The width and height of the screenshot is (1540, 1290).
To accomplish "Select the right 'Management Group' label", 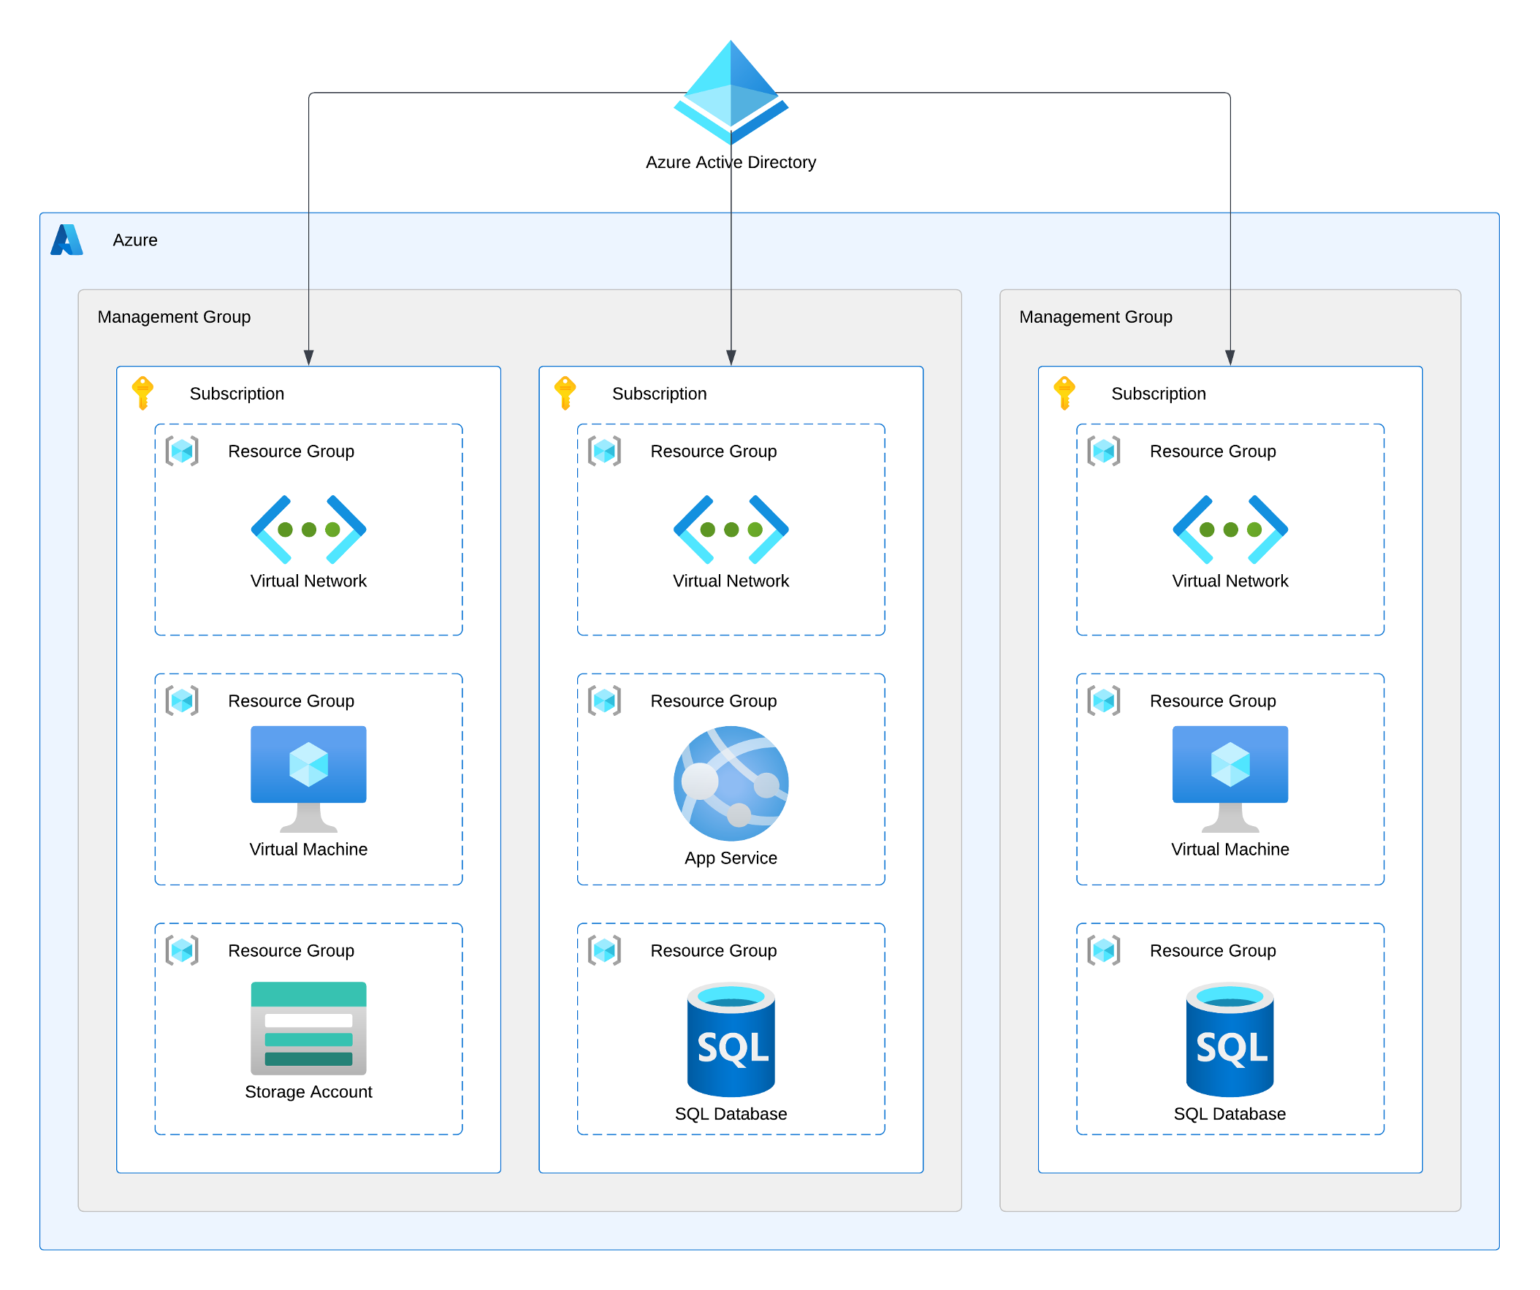I will (1096, 317).
